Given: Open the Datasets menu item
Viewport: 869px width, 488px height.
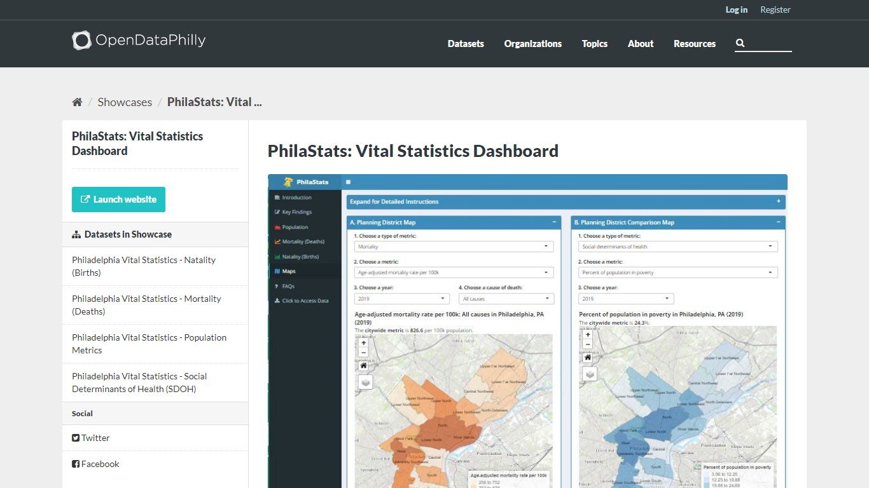Looking at the screenshot, I should 466,44.
